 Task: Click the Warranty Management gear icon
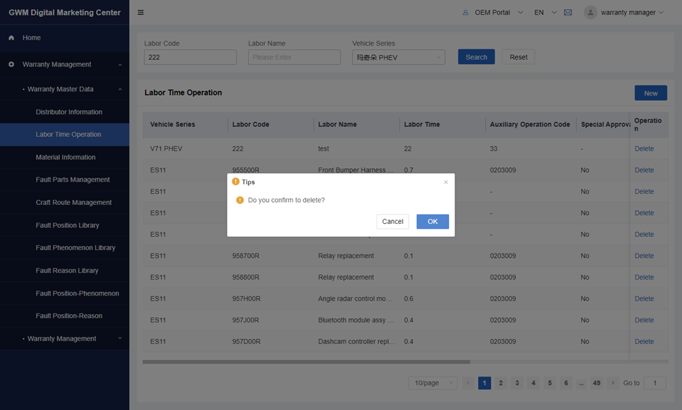[x=12, y=64]
